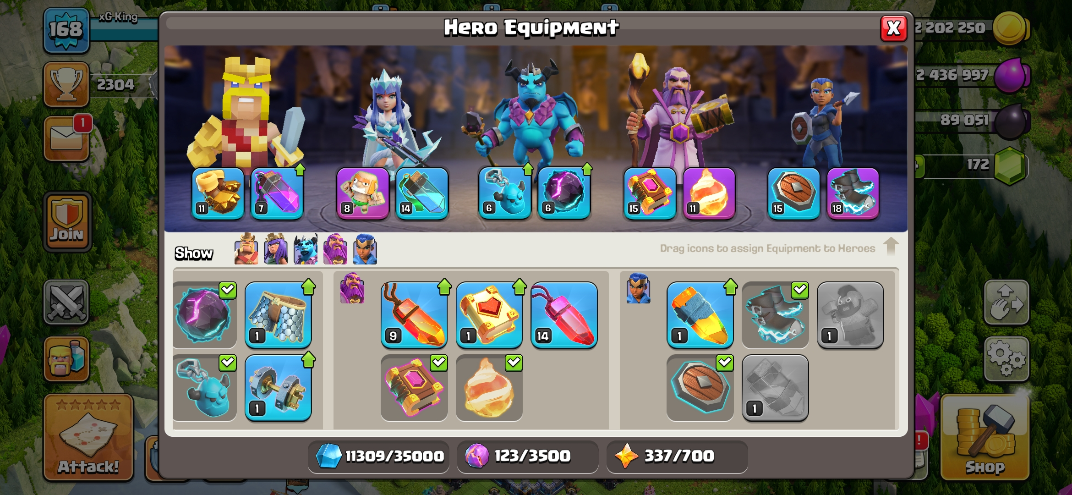Filter equipment by Barbarian King
Viewport: 1072px width, 495px height.
[246, 249]
